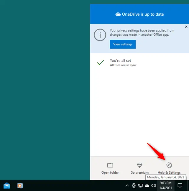Click the Meet Now tray icon
This screenshot has height=191, width=189.
[134, 185]
